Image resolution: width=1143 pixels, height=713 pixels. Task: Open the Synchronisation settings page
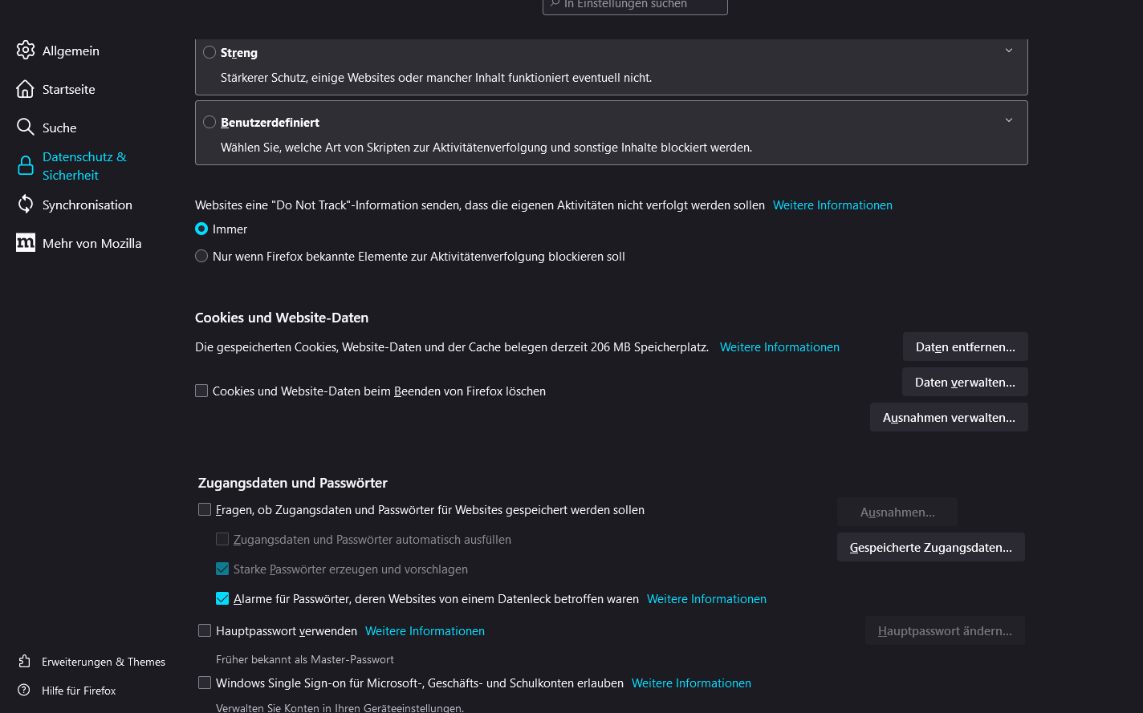[87, 205]
